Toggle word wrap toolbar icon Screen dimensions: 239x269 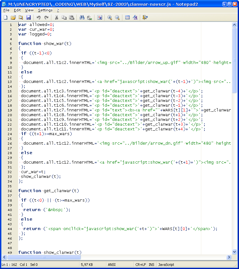tap(100, 17)
